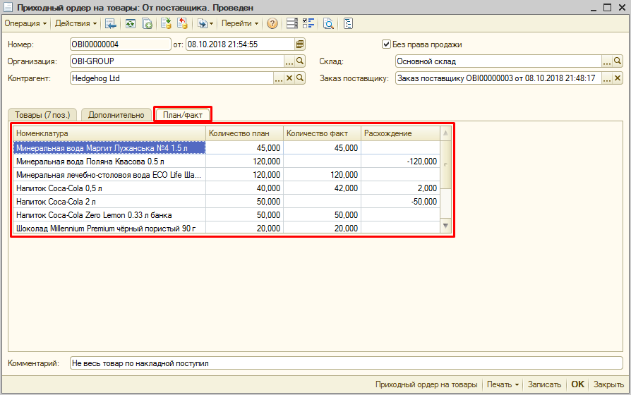Clear the Заказ поставщику field with X
The height and width of the screenshot is (395, 631).
618,78
